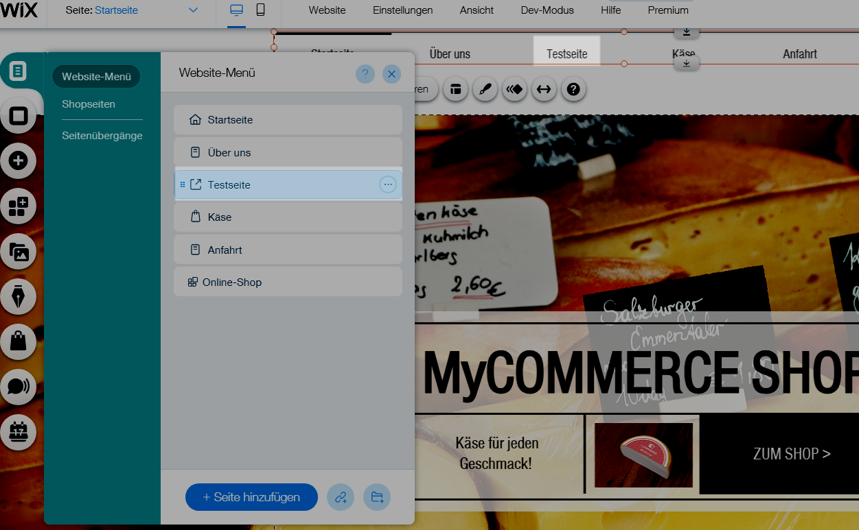Switch to mobile editor view
859x530 pixels.
[x=260, y=10]
